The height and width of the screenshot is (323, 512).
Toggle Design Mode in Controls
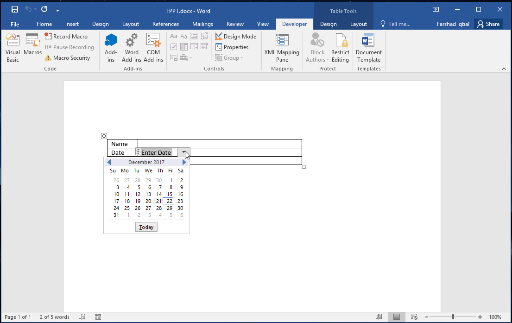(x=235, y=37)
